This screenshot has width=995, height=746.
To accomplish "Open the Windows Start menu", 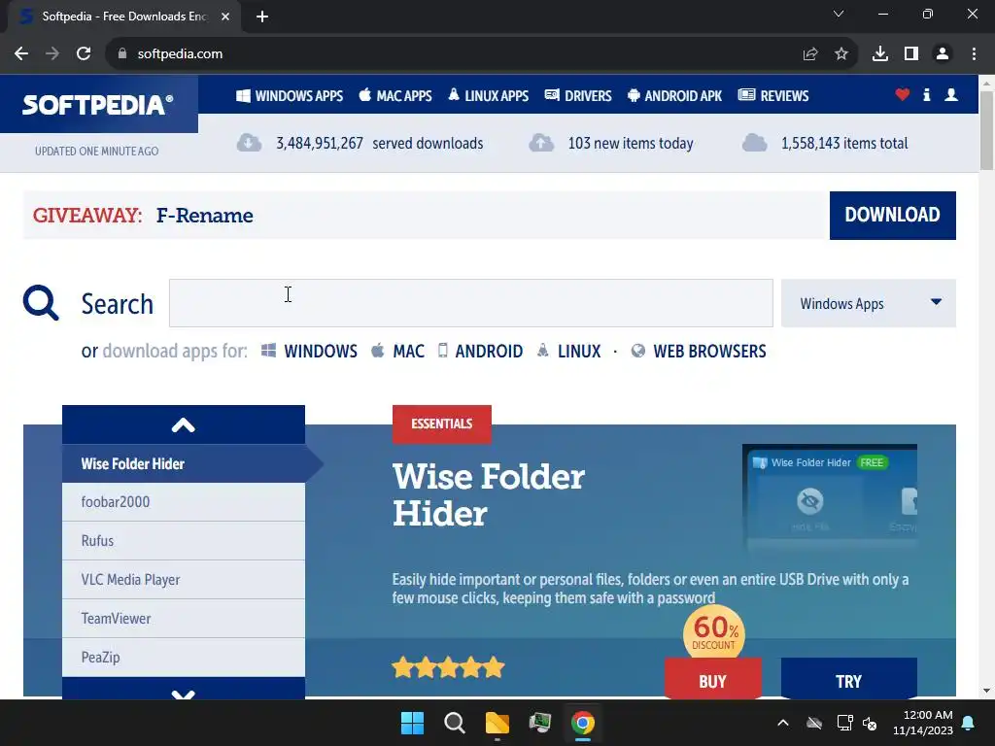I will (412, 723).
